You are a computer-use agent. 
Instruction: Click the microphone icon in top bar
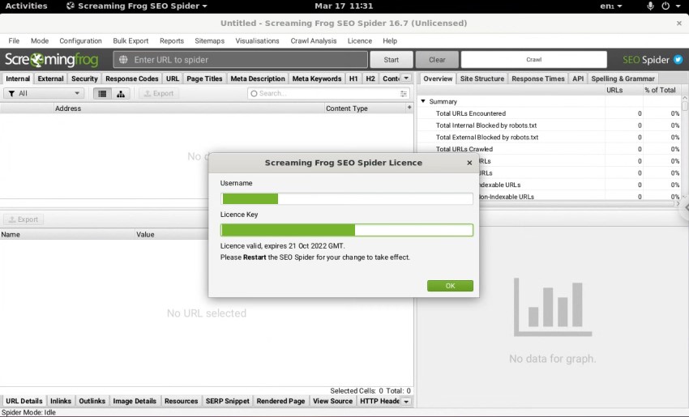click(650, 6)
